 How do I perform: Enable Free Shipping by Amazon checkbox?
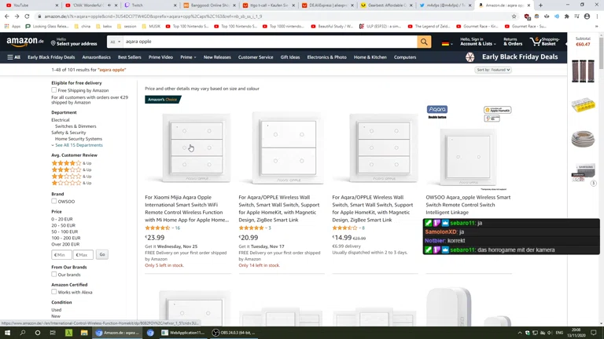54,90
